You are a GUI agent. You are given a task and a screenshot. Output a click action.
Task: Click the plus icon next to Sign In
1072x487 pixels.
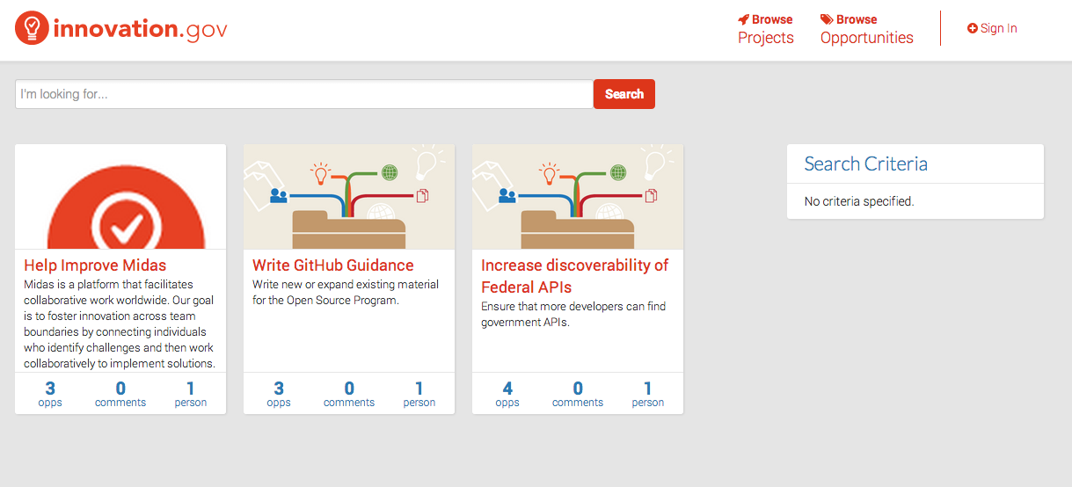[x=972, y=28]
